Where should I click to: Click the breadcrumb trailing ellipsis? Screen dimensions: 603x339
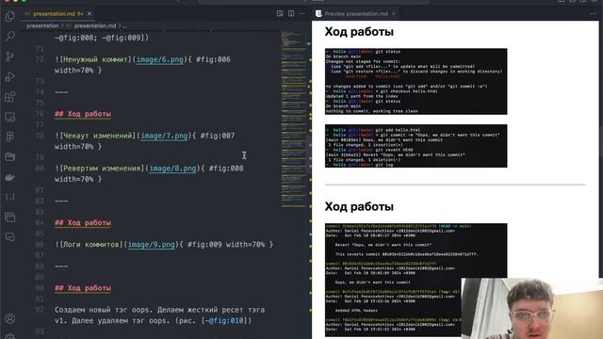coord(124,25)
